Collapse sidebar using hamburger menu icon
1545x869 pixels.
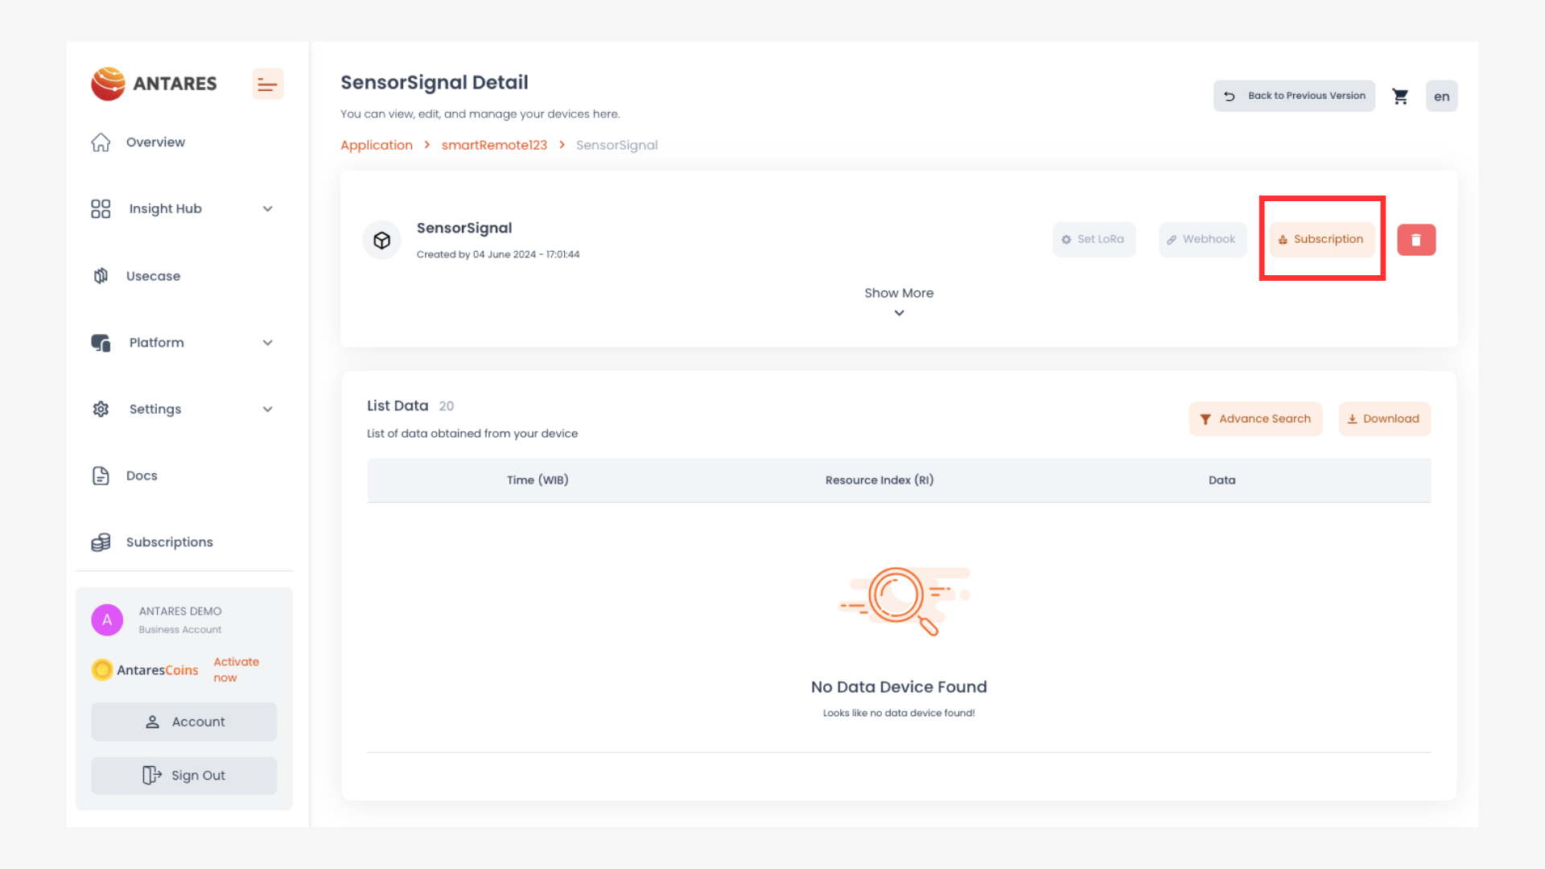[x=267, y=84]
